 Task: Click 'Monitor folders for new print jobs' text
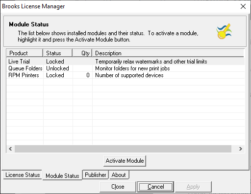pos(132,68)
